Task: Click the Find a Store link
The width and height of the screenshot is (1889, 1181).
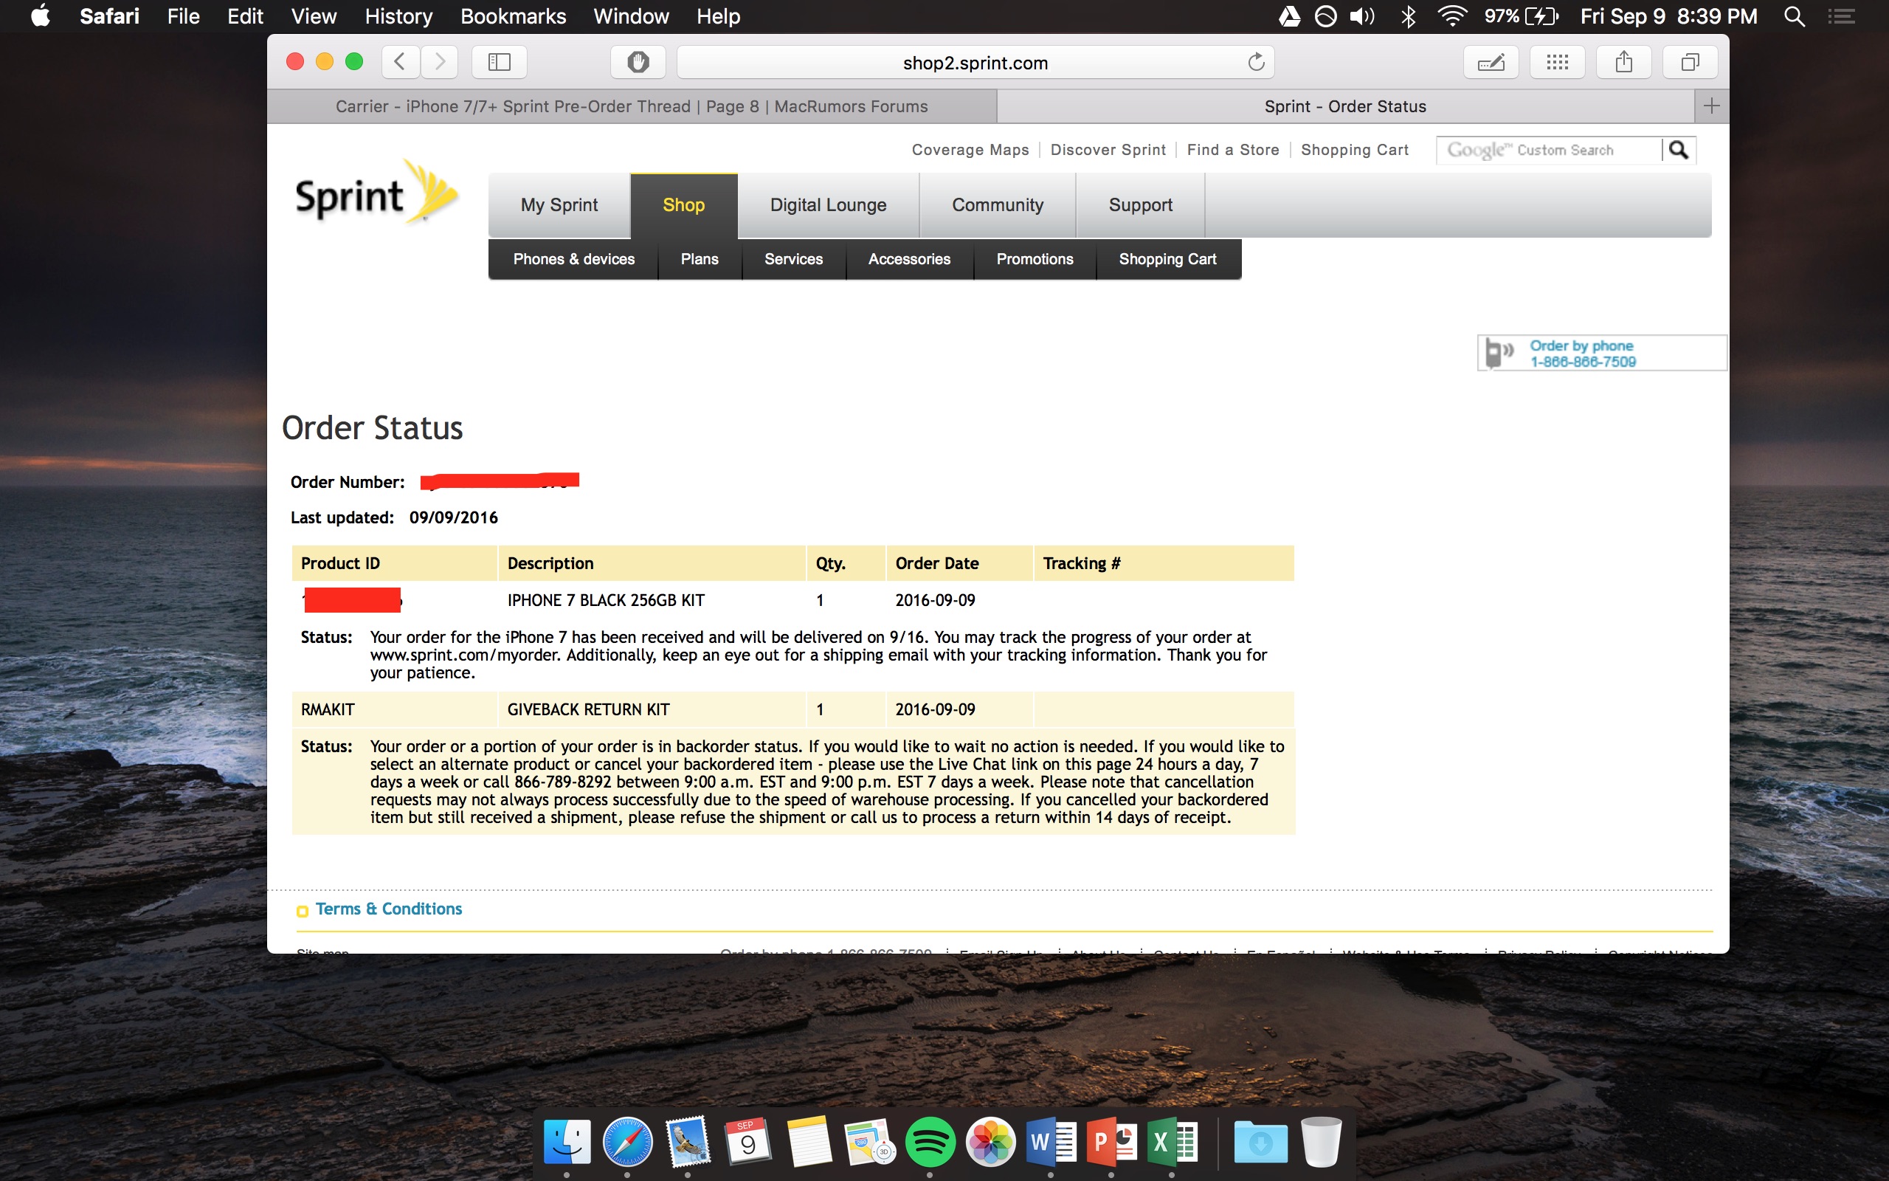Action: (1232, 149)
